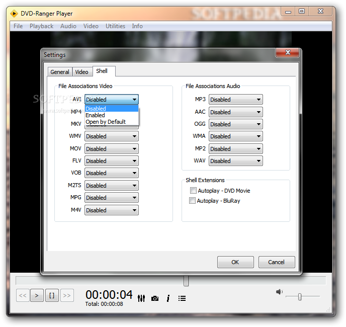Enable Autoplay - BluRay checkbox
Screen dimensions: 346x327
pos(192,201)
